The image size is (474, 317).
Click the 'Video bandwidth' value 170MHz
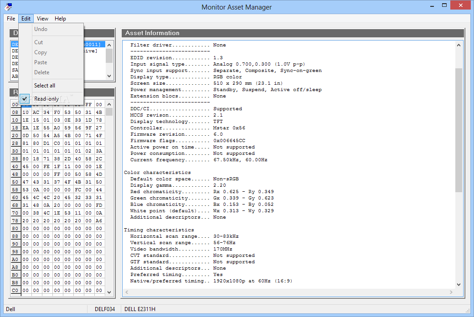[x=223, y=249]
